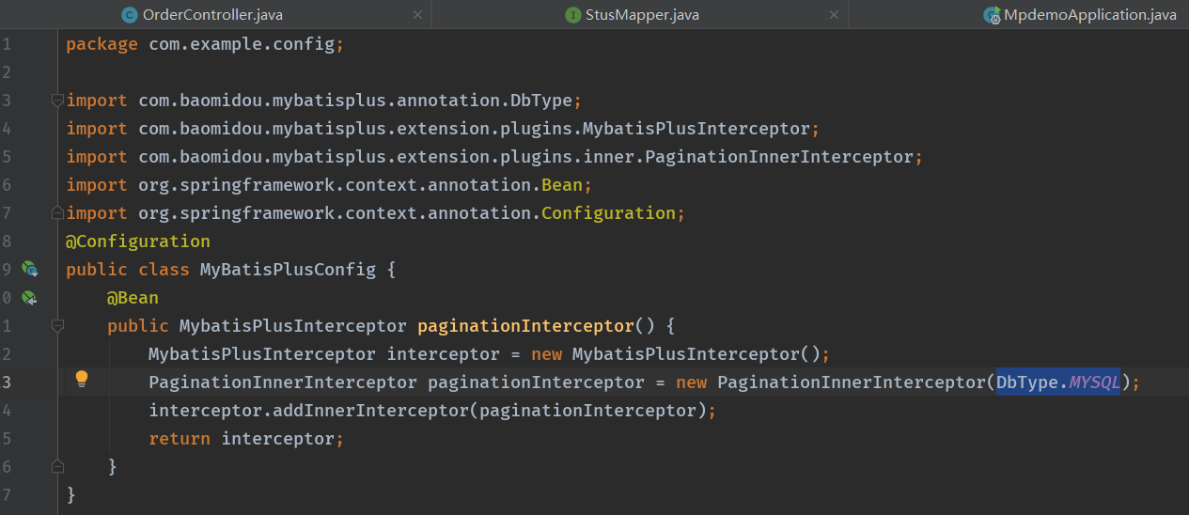The image size is (1189, 515).
Task: Switch to the OrderController.java tab
Action: tap(212, 15)
